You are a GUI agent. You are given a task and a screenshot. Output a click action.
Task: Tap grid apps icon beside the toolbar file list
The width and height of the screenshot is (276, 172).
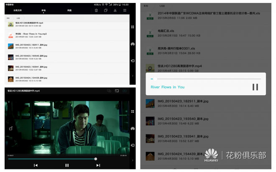(x=133, y=27)
